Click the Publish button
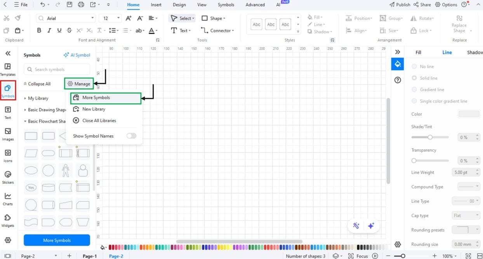The height and width of the screenshot is (259, 483). 400,5
